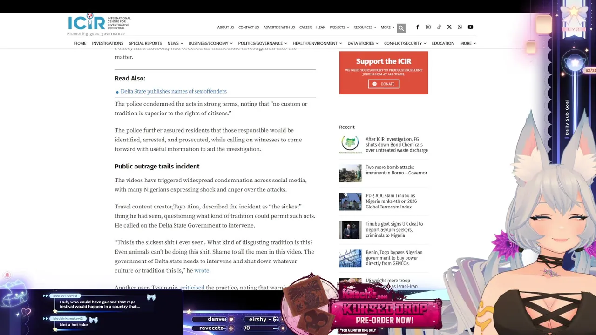Expand the main nav More menu
The height and width of the screenshot is (335, 596).
468,43
